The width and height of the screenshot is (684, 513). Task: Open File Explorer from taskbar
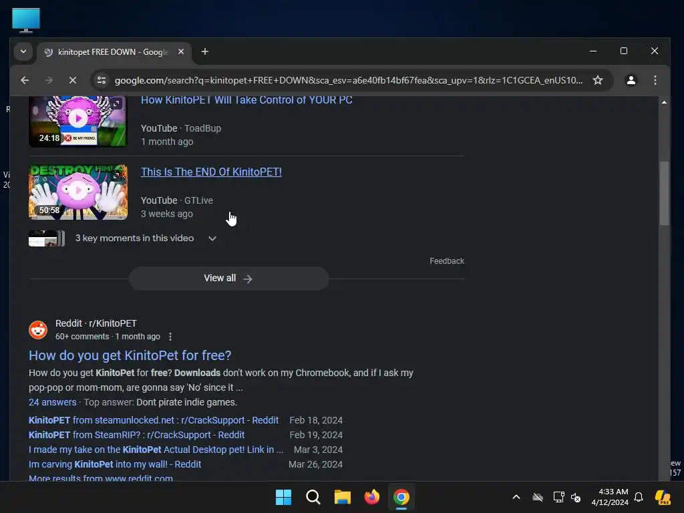pyautogui.click(x=343, y=497)
